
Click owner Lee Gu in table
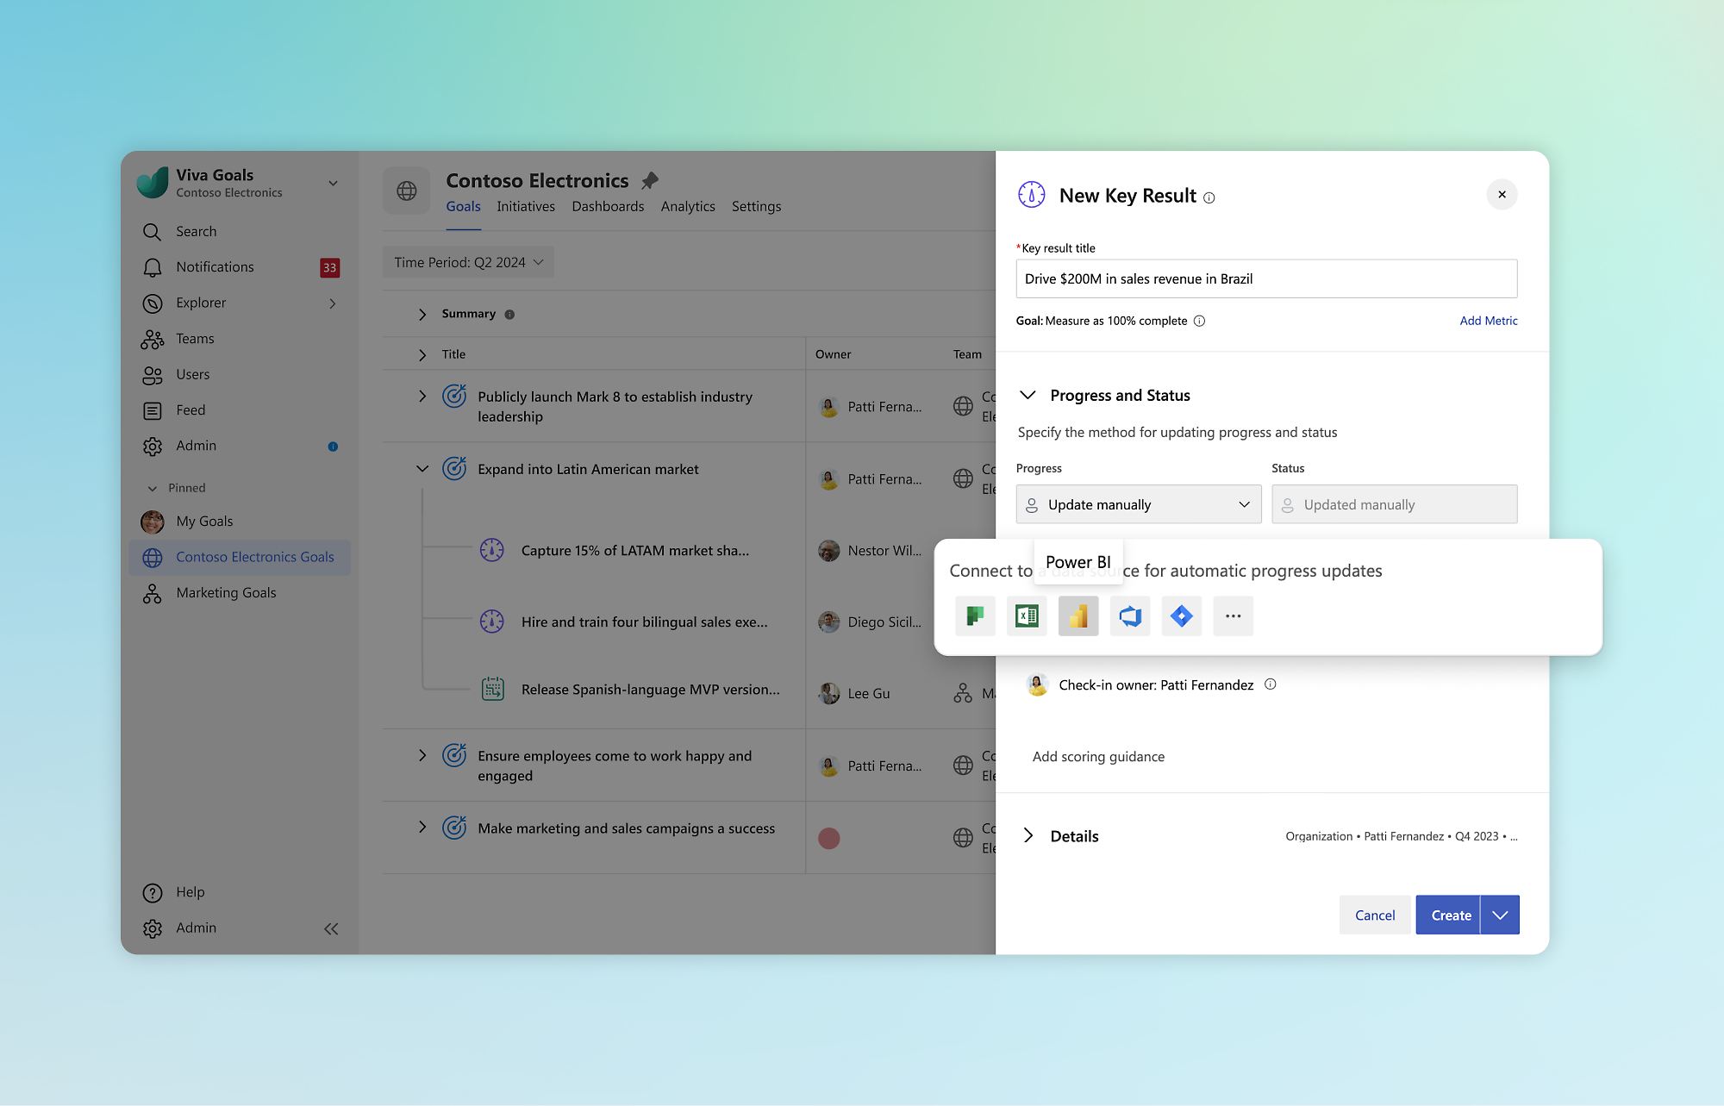click(854, 693)
